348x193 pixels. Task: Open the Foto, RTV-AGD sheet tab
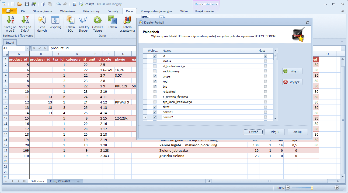tap(60, 181)
